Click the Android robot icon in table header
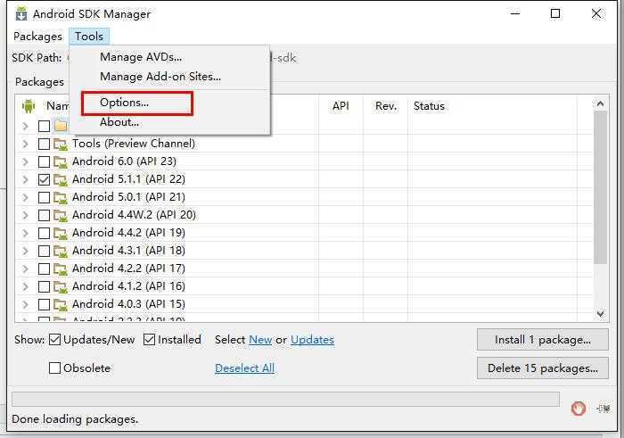624x438 pixels. click(x=29, y=106)
